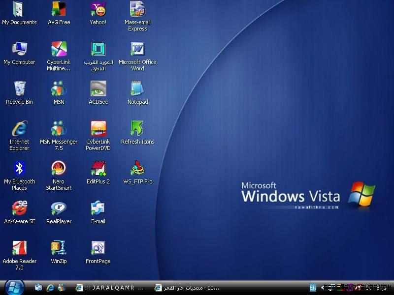Click the FrontPage desktop shortcut

(x=98, y=248)
